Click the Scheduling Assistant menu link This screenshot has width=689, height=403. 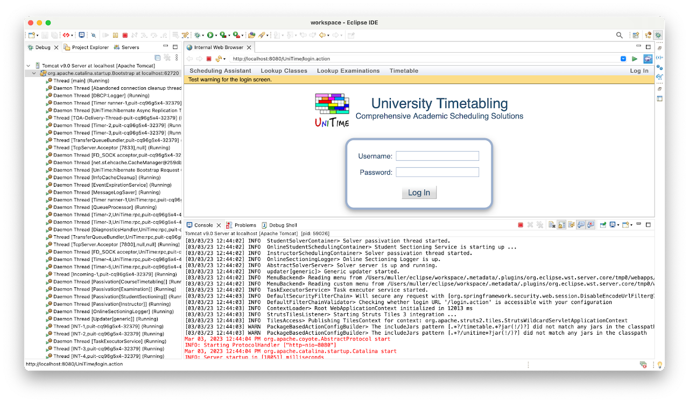220,71
